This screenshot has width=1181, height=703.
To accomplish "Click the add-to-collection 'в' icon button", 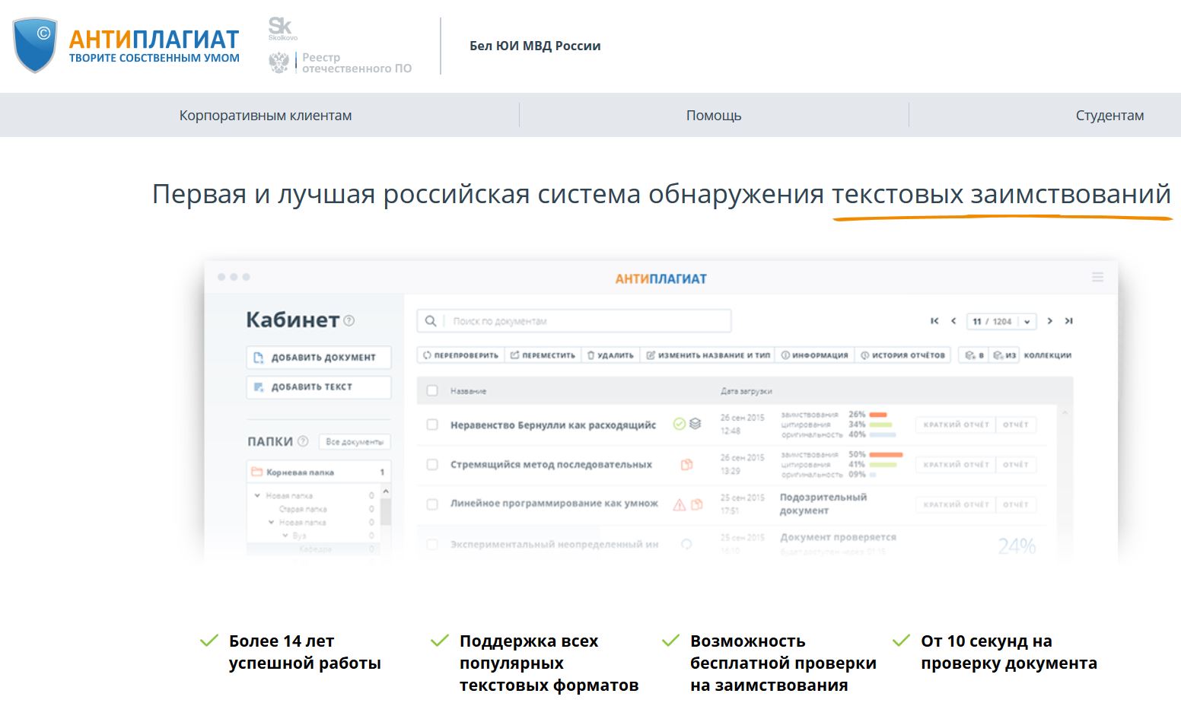I will (x=975, y=355).
